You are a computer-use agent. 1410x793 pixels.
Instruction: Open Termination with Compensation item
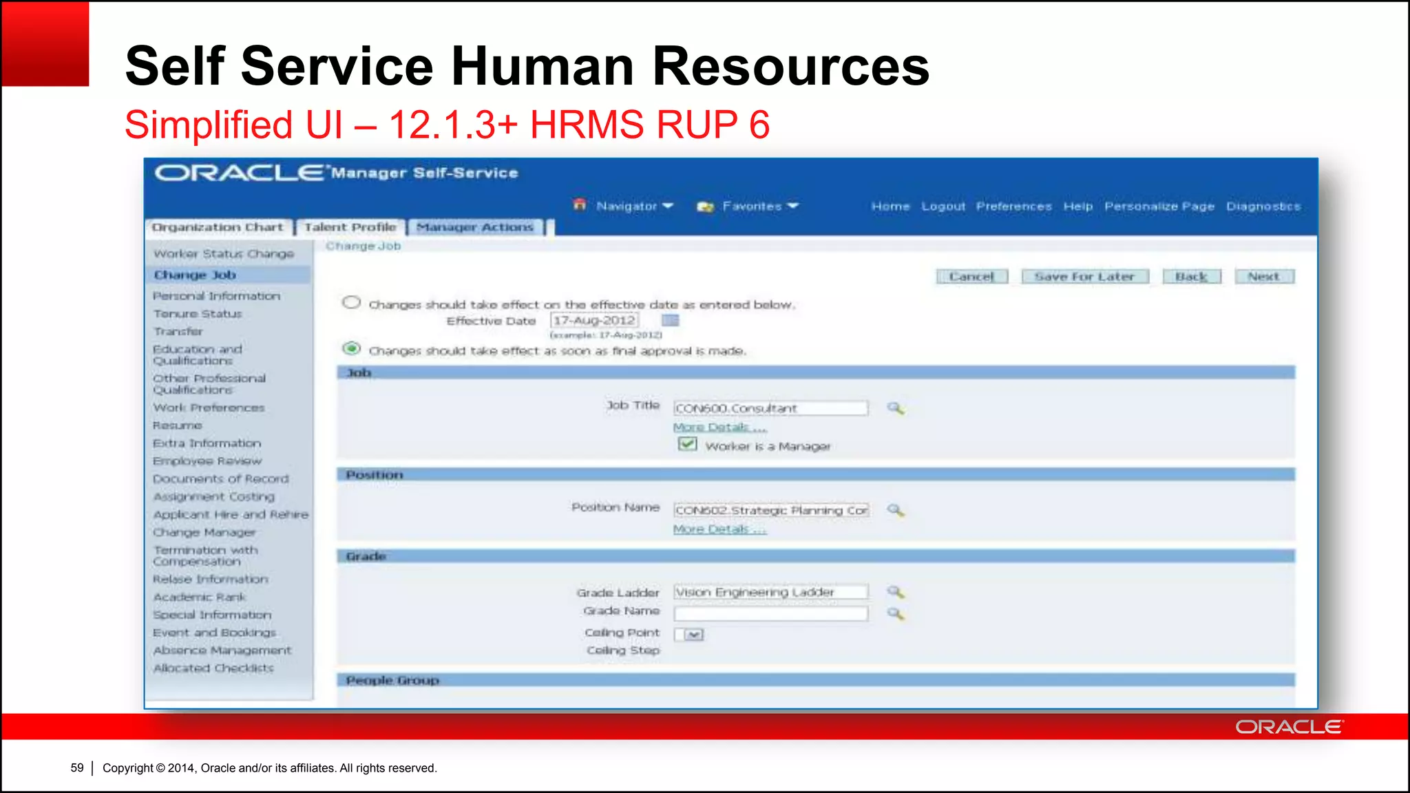[x=205, y=556]
